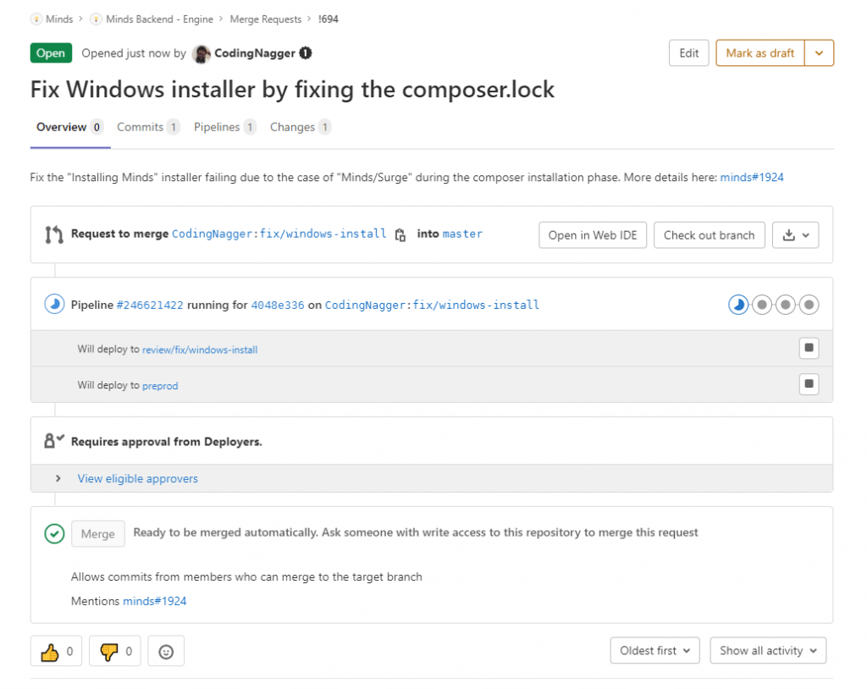The width and height of the screenshot is (867, 689).
Task: Open pipeline #246621422 link
Action: point(150,305)
